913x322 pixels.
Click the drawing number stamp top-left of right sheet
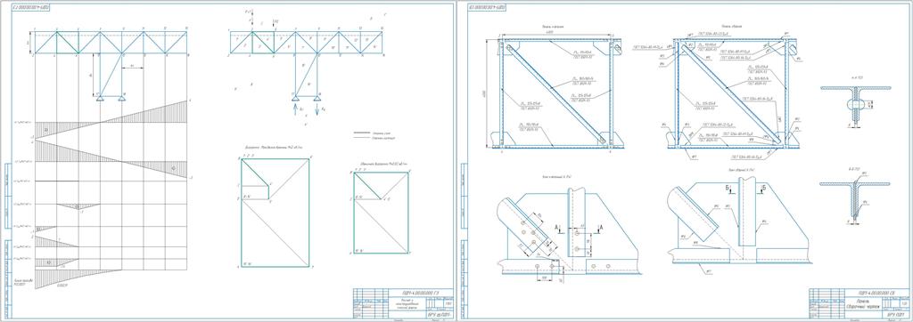[x=486, y=8]
